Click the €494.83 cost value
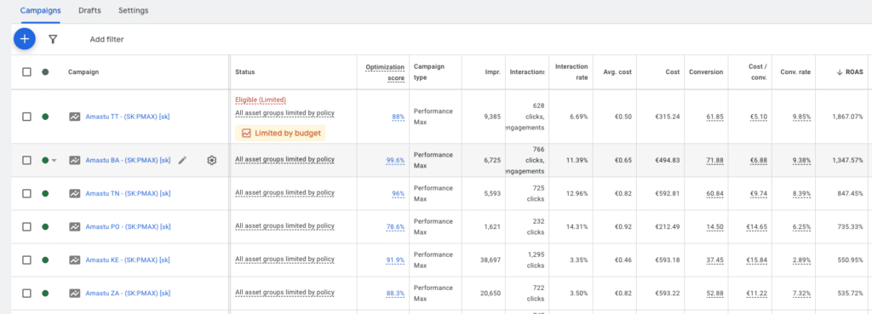This screenshot has height=314, width=872. coord(668,160)
